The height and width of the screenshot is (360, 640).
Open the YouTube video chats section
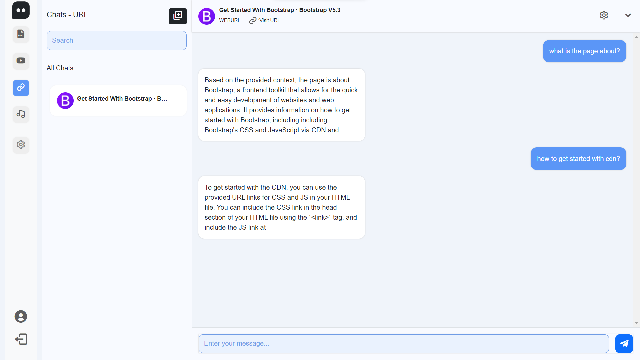pyautogui.click(x=21, y=61)
